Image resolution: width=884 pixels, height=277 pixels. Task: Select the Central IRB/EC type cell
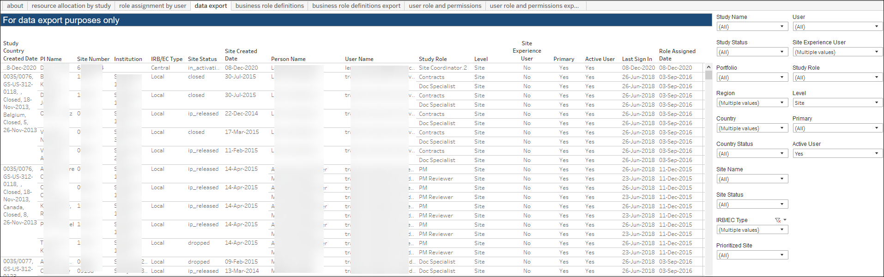161,68
